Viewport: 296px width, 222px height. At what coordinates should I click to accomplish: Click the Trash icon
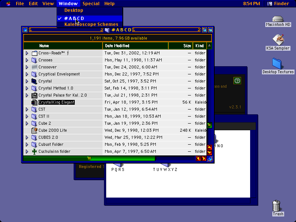tap(276, 205)
